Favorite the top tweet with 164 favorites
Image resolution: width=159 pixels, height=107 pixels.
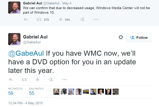point(60,19)
